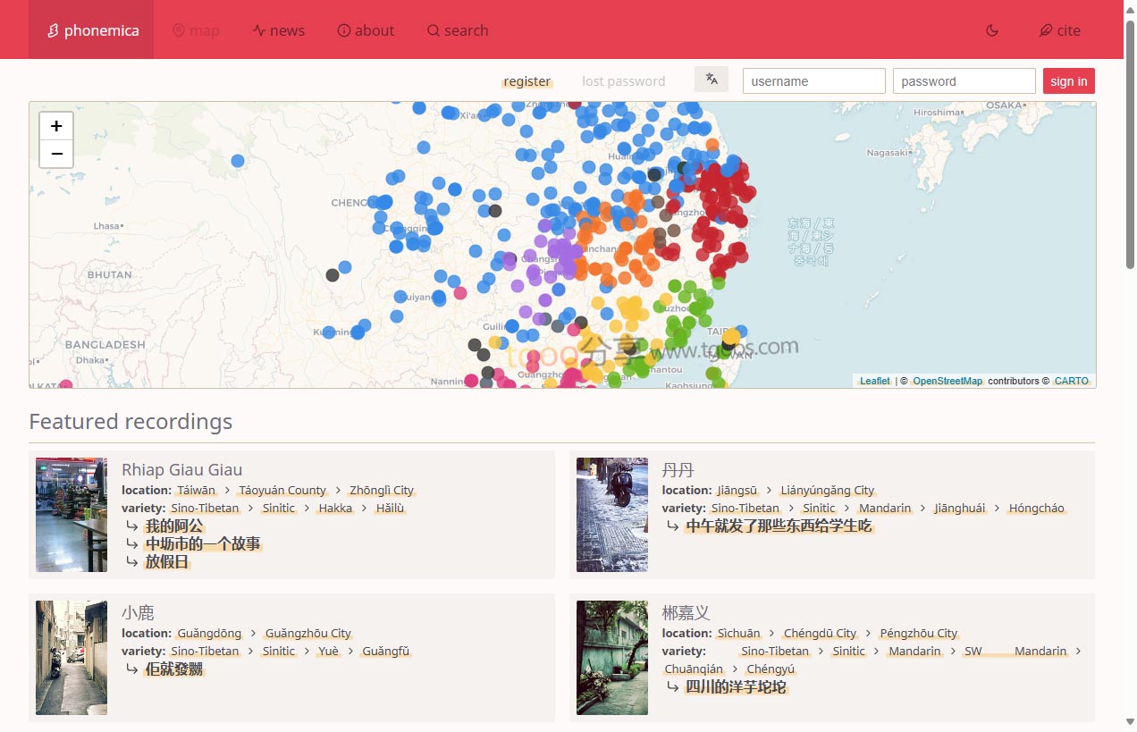
Task: Open the cite page
Action: click(x=1059, y=30)
